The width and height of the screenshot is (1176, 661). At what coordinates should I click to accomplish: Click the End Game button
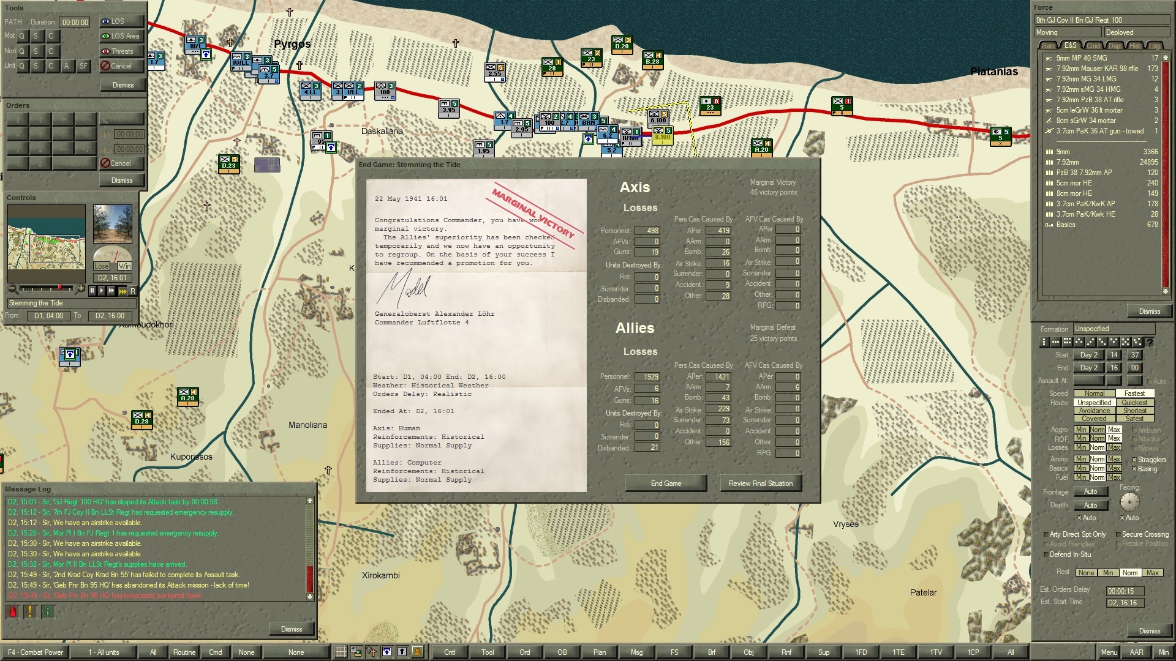[x=666, y=484]
